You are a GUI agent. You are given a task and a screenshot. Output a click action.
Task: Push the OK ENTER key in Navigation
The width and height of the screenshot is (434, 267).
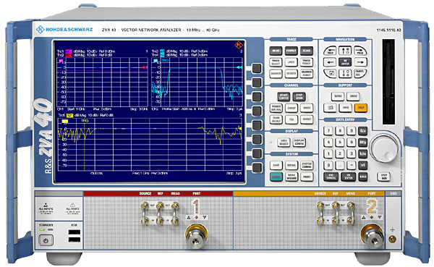(x=345, y=62)
